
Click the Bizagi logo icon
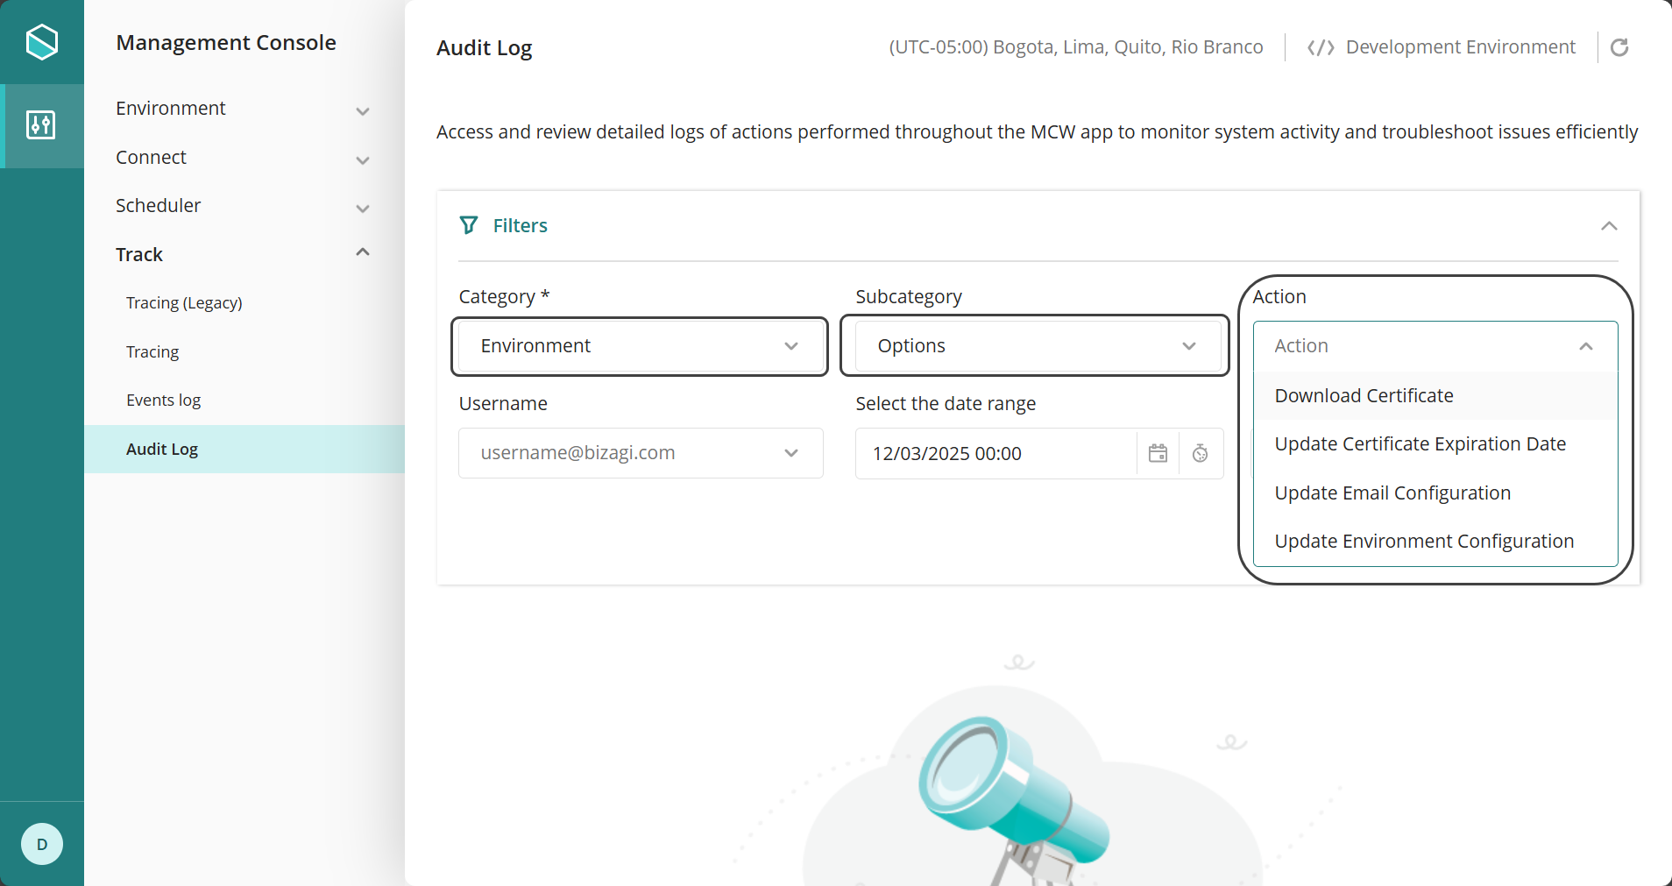coord(41,42)
